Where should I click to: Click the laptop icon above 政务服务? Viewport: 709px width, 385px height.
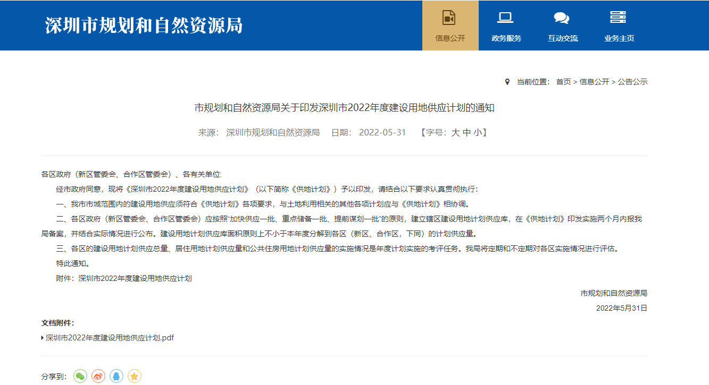505,18
